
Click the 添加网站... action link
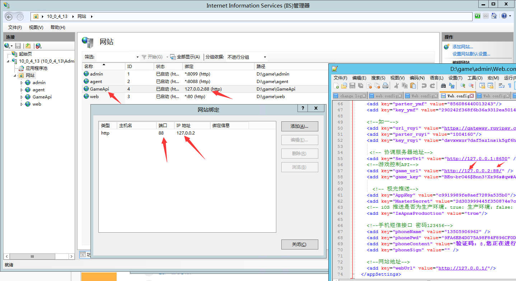(463, 47)
